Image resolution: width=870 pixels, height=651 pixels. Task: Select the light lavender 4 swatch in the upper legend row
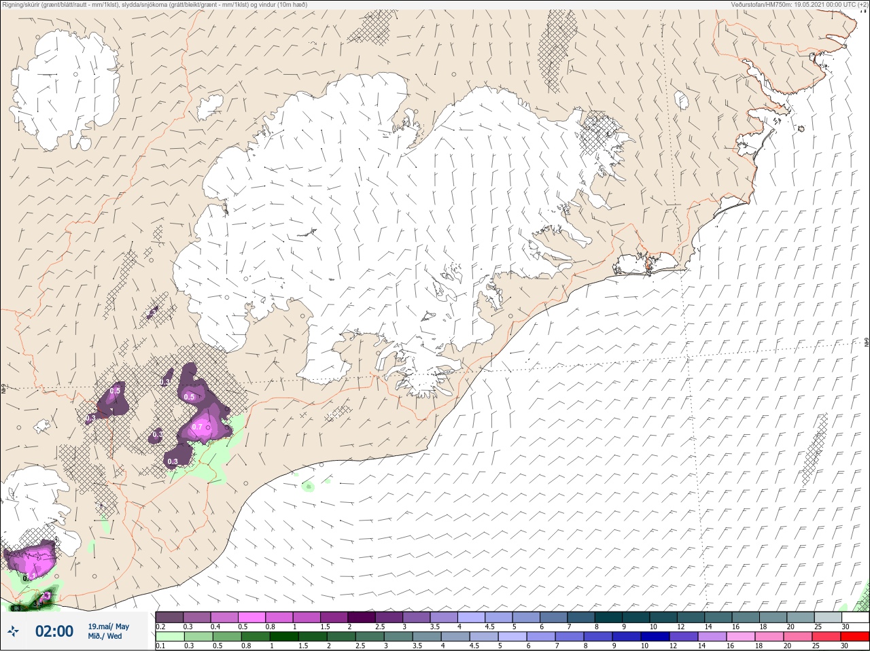[471, 617]
